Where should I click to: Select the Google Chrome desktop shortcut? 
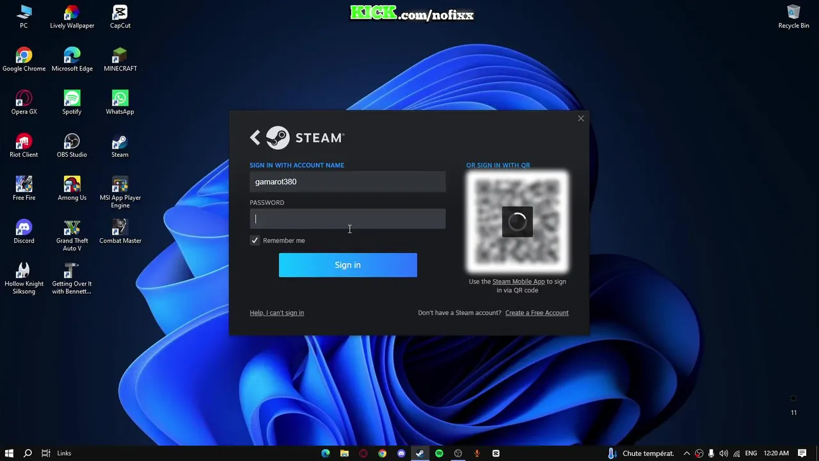[x=24, y=60]
